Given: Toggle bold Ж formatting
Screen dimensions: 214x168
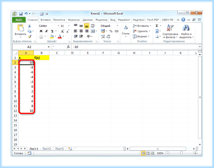Looking at the screenshot, I should [41, 31].
